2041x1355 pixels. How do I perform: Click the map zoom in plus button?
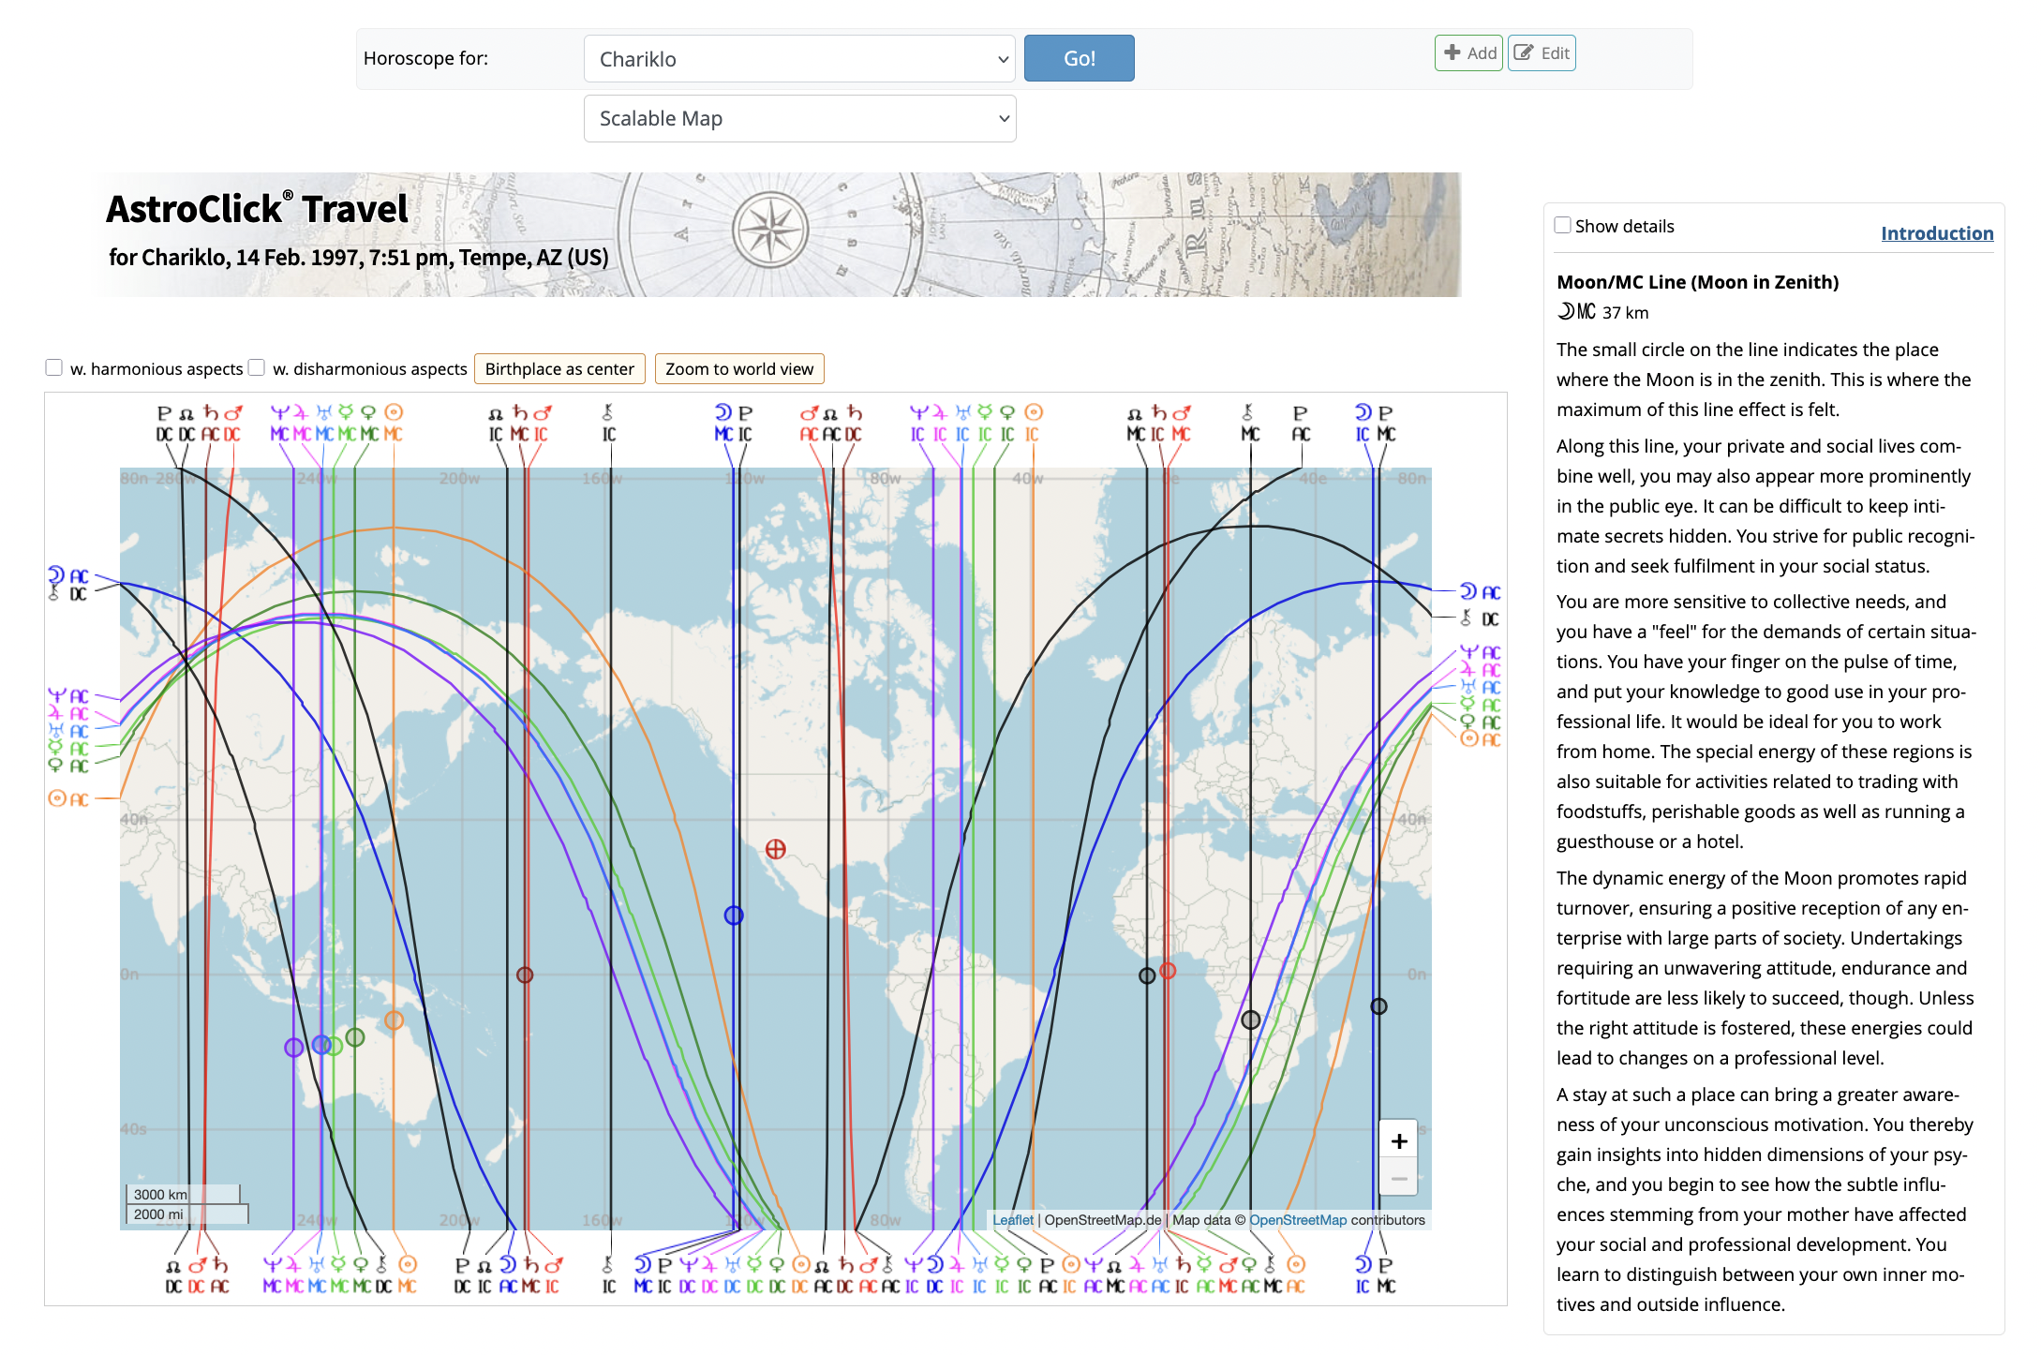(x=1398, y=1140)
